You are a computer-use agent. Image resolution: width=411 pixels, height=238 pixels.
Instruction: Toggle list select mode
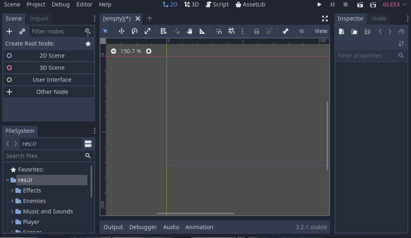point(163,31)
